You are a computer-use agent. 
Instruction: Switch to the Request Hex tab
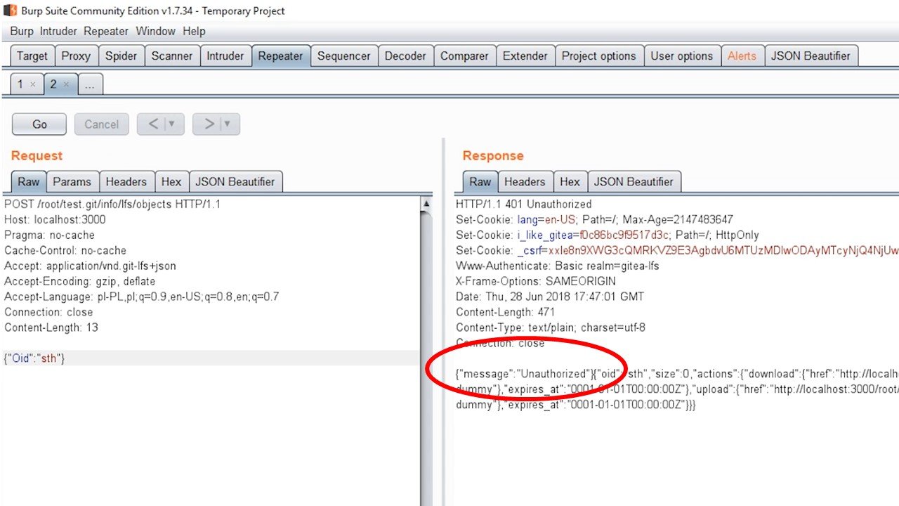[171, 181]
